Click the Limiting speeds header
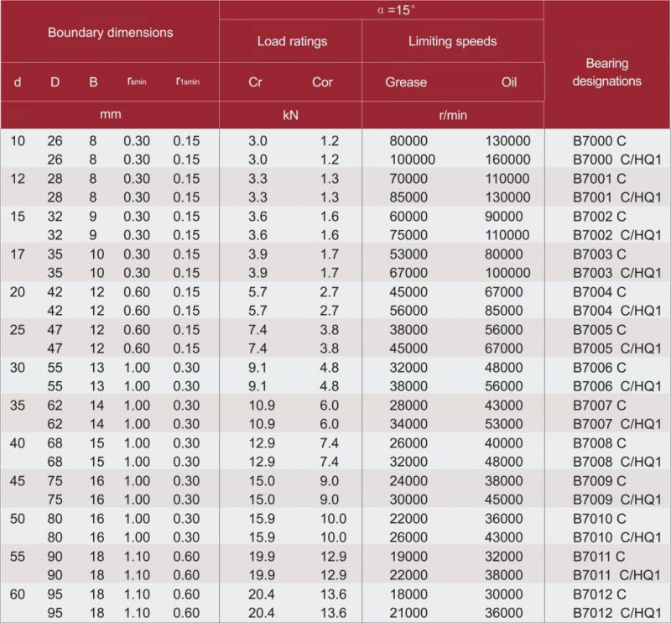This screenshot has height=623, width=671. click(x=452, y=41)
